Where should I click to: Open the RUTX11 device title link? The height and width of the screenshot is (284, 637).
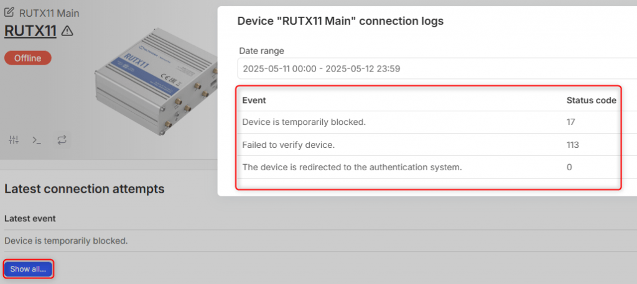tap(30, 31)
